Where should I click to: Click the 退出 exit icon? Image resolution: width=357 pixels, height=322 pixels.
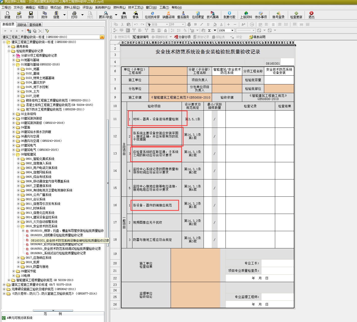(311, 15)
